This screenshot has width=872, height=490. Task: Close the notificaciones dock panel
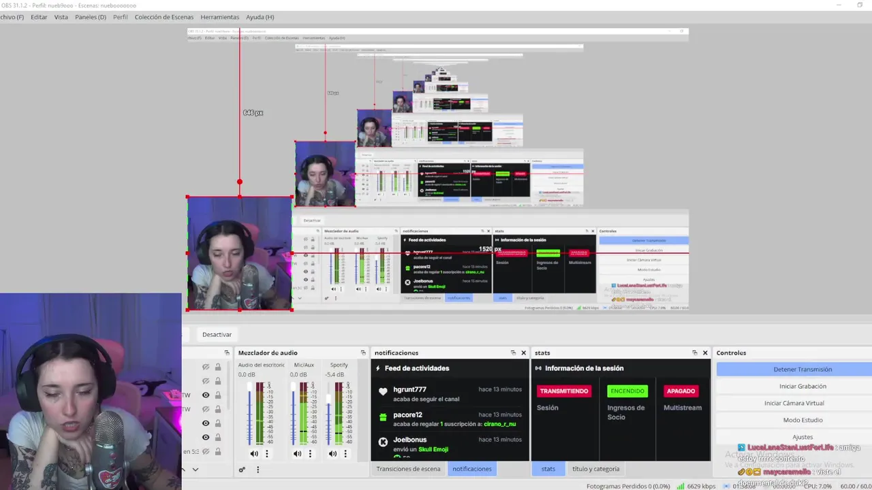pos(524,353)
